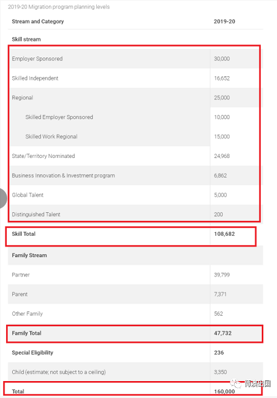Select State/Territory Nominated row
This screenshot has width=277, height=398.
[x=135, y=156]
